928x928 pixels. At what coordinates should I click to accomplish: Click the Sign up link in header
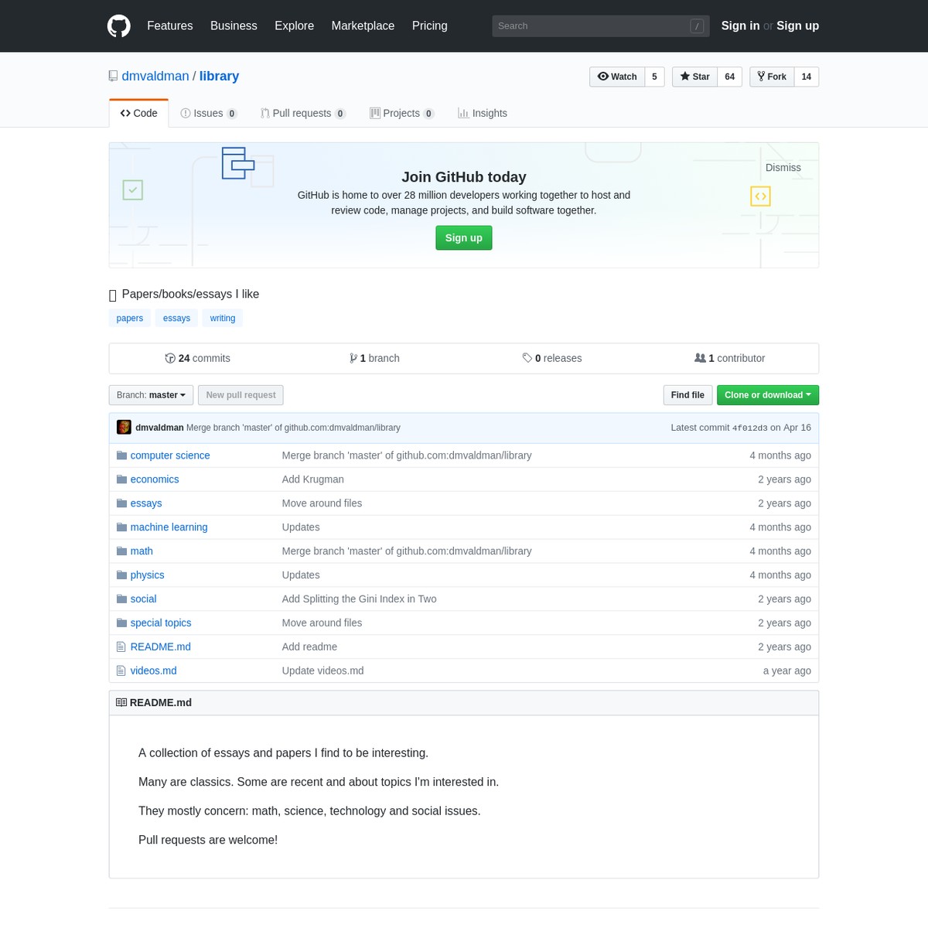797,26
